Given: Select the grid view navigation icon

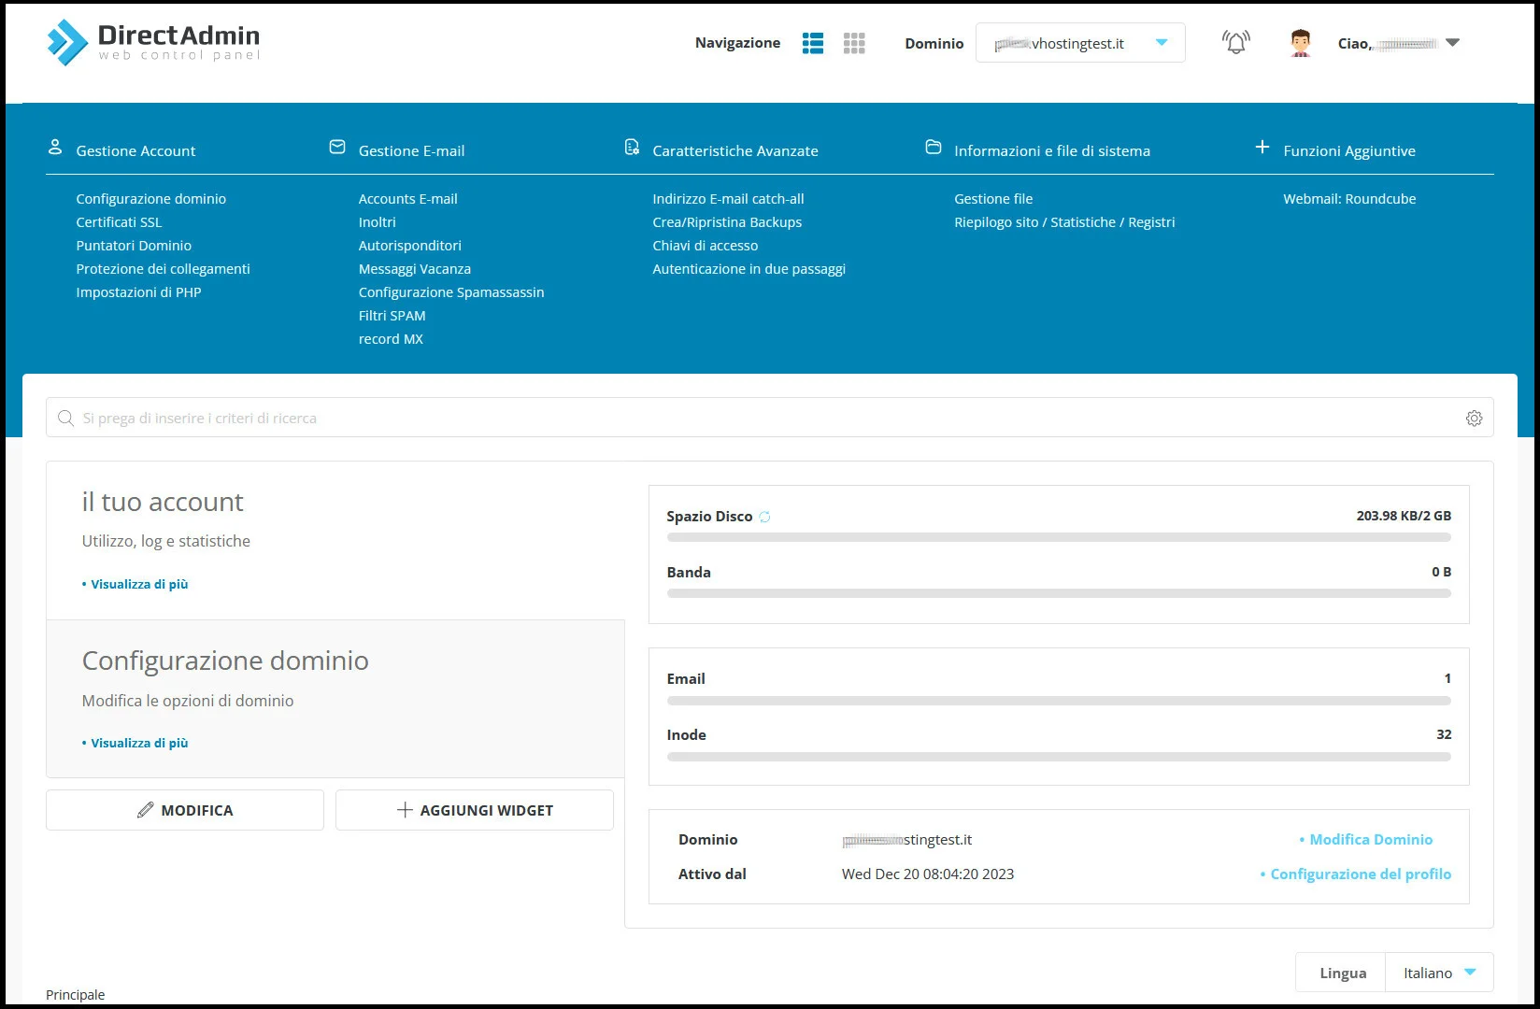Looking at the screenshot, I should (853, 43).
